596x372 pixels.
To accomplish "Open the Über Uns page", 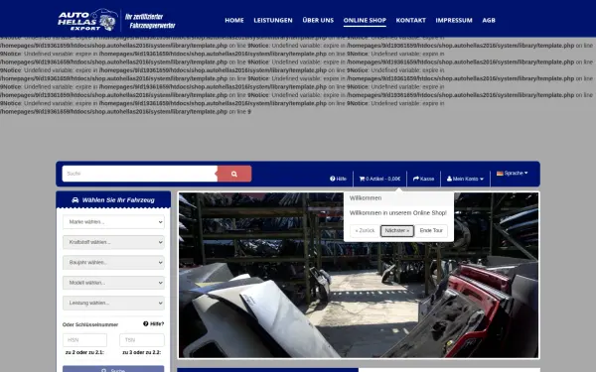I will tap(318, 20).
